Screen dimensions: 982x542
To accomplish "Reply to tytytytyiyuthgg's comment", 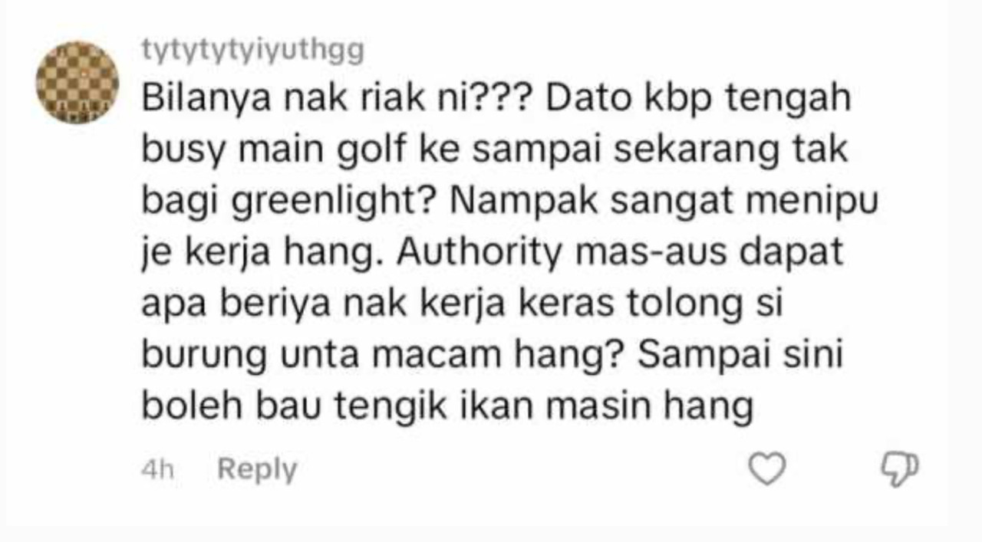I will tap(257, 468).
